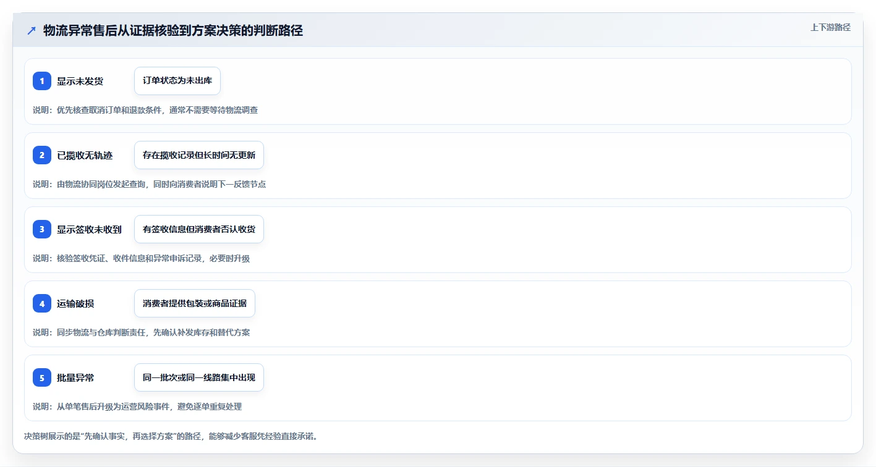Click the note 由物流协同岗位发起查询

[x=149, y=184]
